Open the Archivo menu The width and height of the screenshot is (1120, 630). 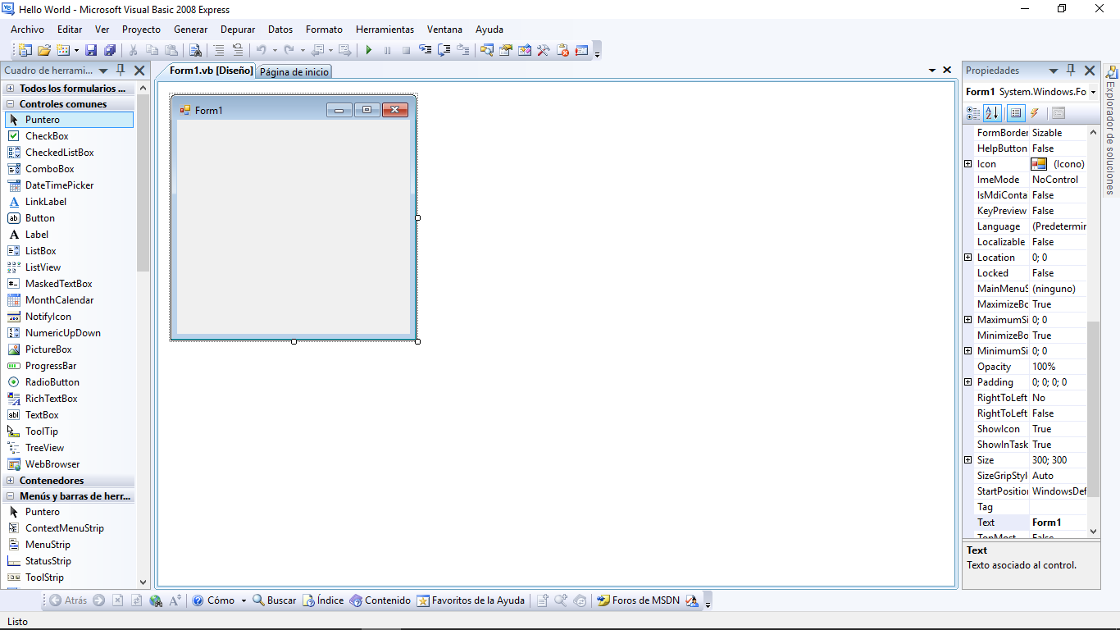pyautogui.click(x=28, y=30)
